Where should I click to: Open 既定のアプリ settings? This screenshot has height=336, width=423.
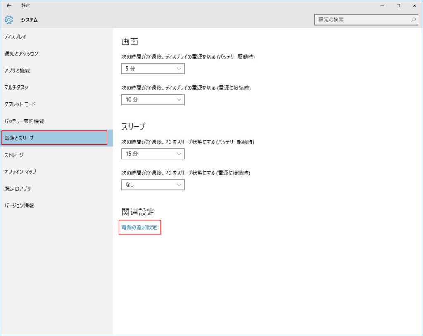click(x=17, y=189)
